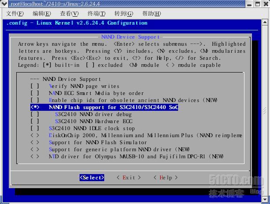
Task: Click the < Exit > button
Action: (129, 178)
